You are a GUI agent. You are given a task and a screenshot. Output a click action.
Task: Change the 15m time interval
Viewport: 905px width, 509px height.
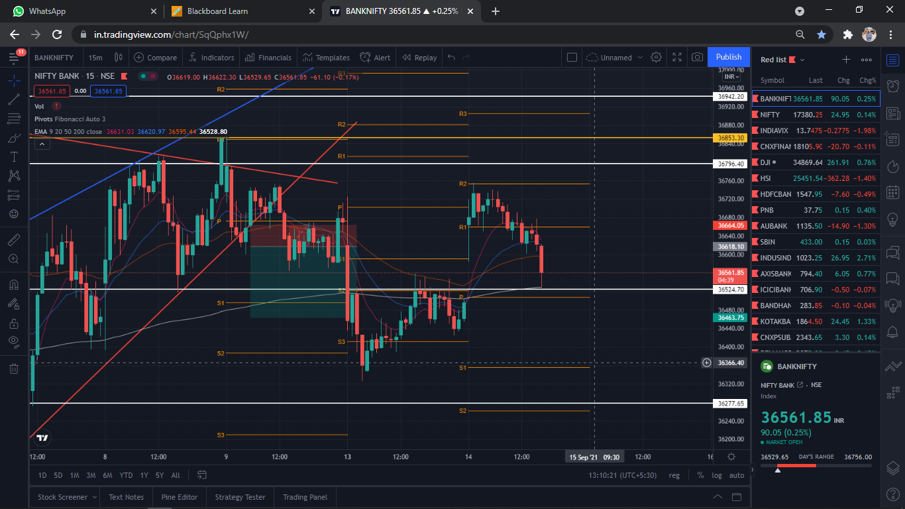(x=95, y=58)
